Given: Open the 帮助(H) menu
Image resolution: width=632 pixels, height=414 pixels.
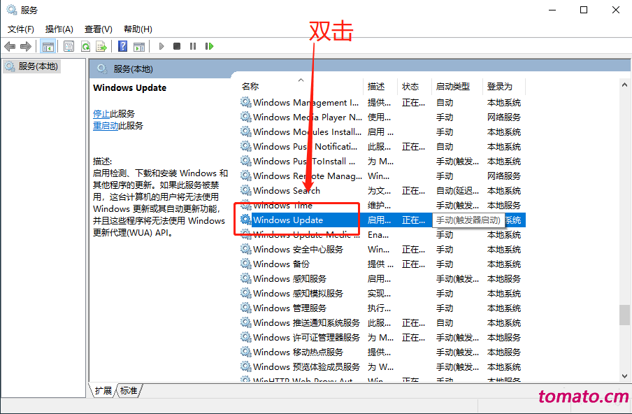Looking at the screenshot, I should (138, 29).
